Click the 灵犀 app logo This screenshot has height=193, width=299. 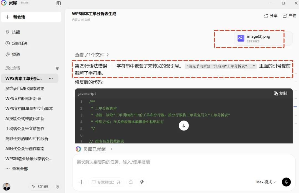(4, 3)
